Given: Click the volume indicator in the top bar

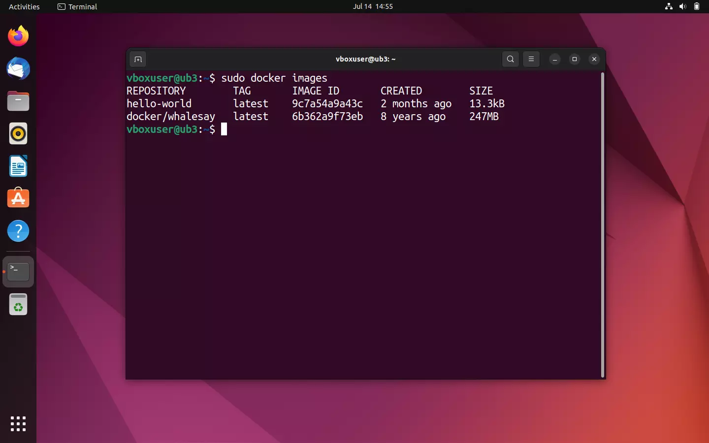Looking at the screenshot, I should (682, 6).
